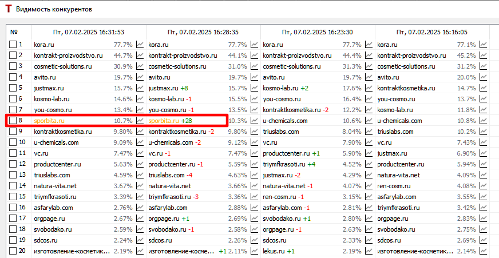This screenshot has height=258, width=499.
Task: Select svobodako.ru +1 cell
Action: 318,218
